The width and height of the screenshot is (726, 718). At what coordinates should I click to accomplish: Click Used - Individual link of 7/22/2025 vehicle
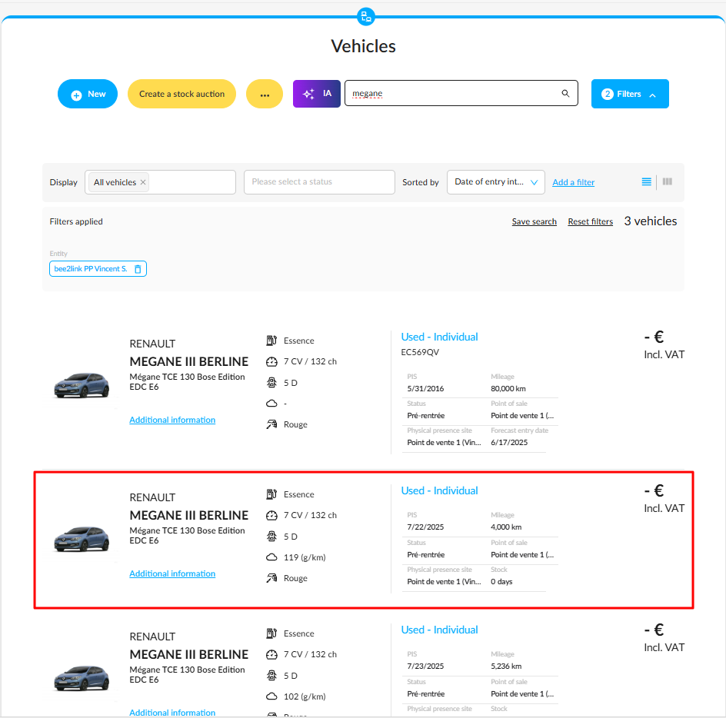[x=439, y=490]
